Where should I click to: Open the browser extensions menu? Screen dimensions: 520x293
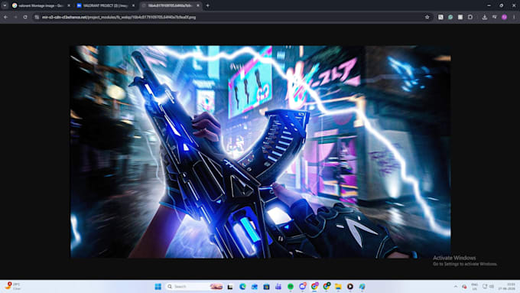tap(470, 18)
